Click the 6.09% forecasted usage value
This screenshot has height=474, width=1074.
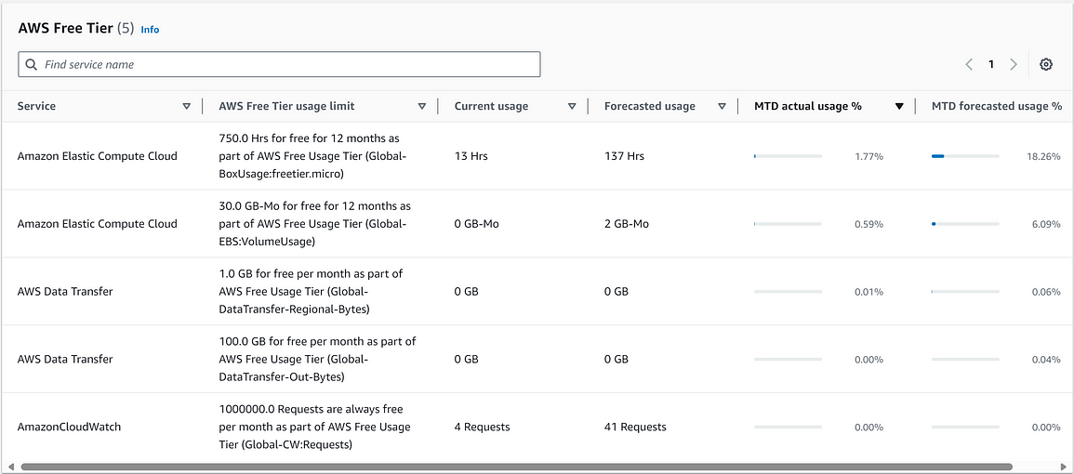[1046, 224]
